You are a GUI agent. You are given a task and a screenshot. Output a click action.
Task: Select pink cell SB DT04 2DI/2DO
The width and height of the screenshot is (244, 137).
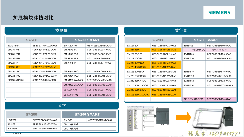click(194, 99)
